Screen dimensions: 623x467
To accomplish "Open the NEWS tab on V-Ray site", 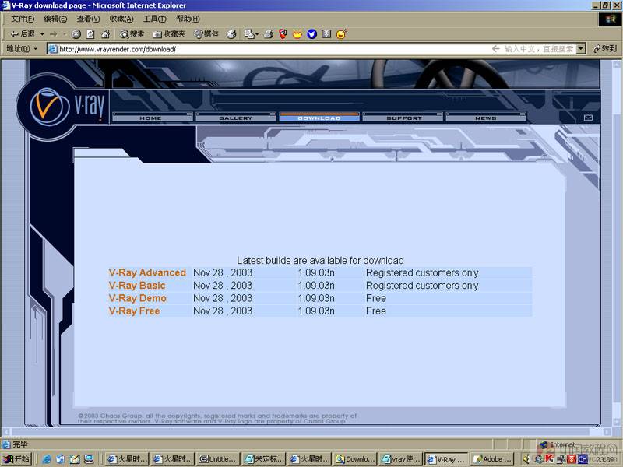I will [x=486, y=118].
